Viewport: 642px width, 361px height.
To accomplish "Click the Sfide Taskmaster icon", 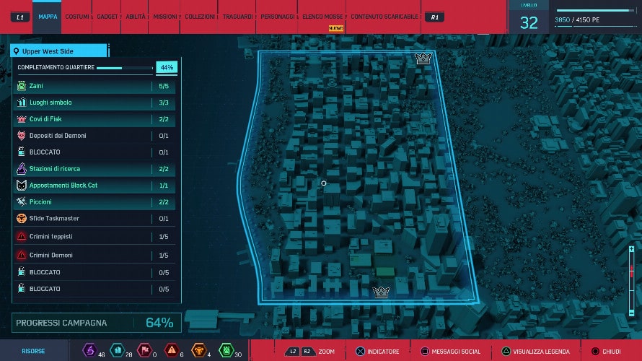I will (21, 218).
